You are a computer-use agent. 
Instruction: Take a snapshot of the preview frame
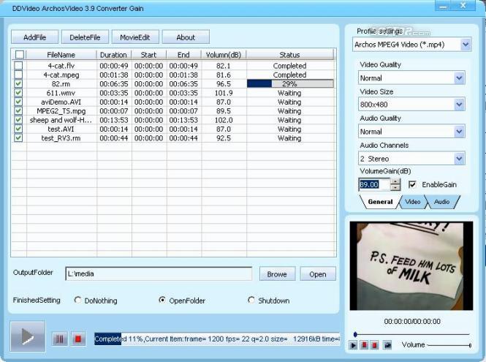tap(387, 345)
